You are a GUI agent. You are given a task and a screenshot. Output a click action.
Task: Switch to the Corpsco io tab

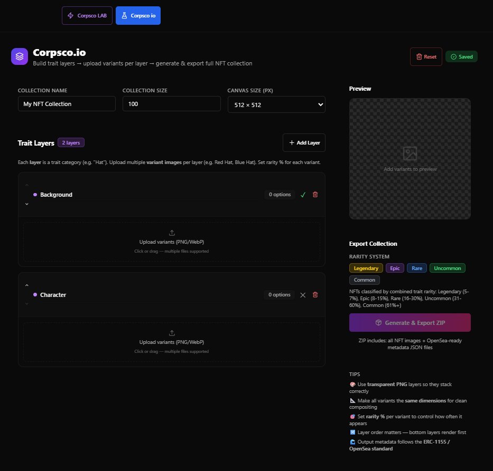pyautogui.click(x=138, y=15)
